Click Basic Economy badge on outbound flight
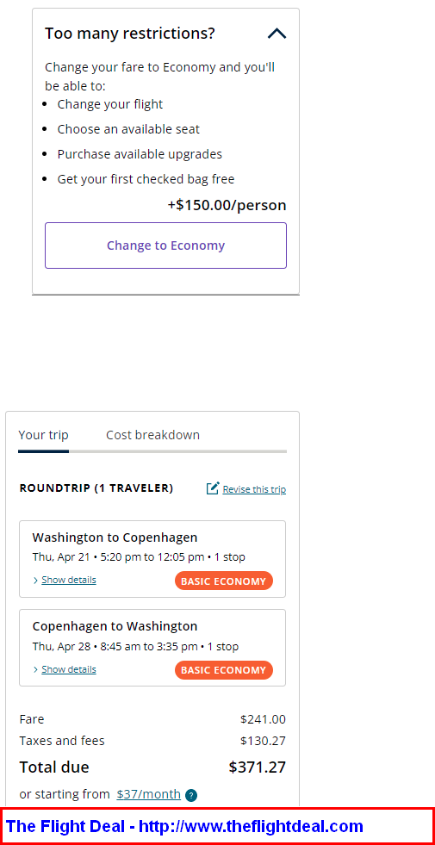 [x=224, y=581]
